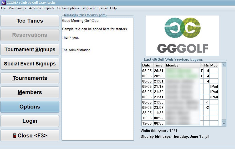Click the Close <F3> button
This screenshot has height=149, width=235.
click(30, 136)
